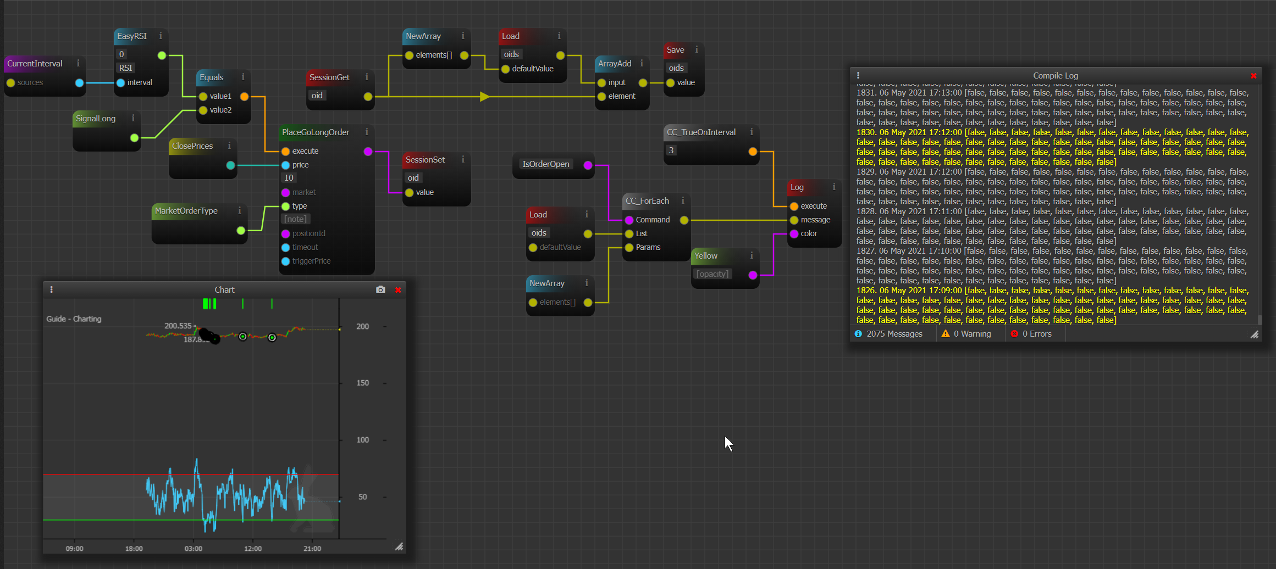Edit oids field on Load node beside NewArray
Viewport: 1276px width, 569px height.
(511, 54)
